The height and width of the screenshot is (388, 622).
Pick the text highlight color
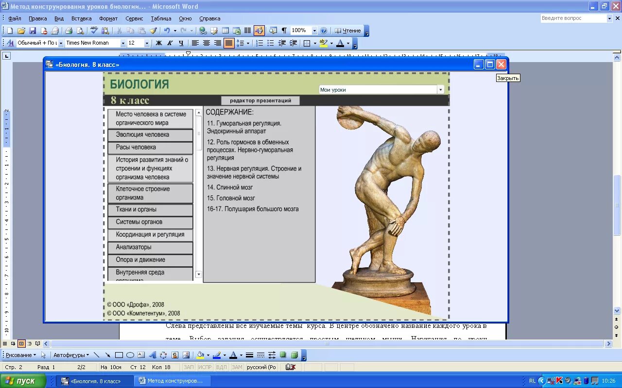pyautogui.click(x=324, y=43)
